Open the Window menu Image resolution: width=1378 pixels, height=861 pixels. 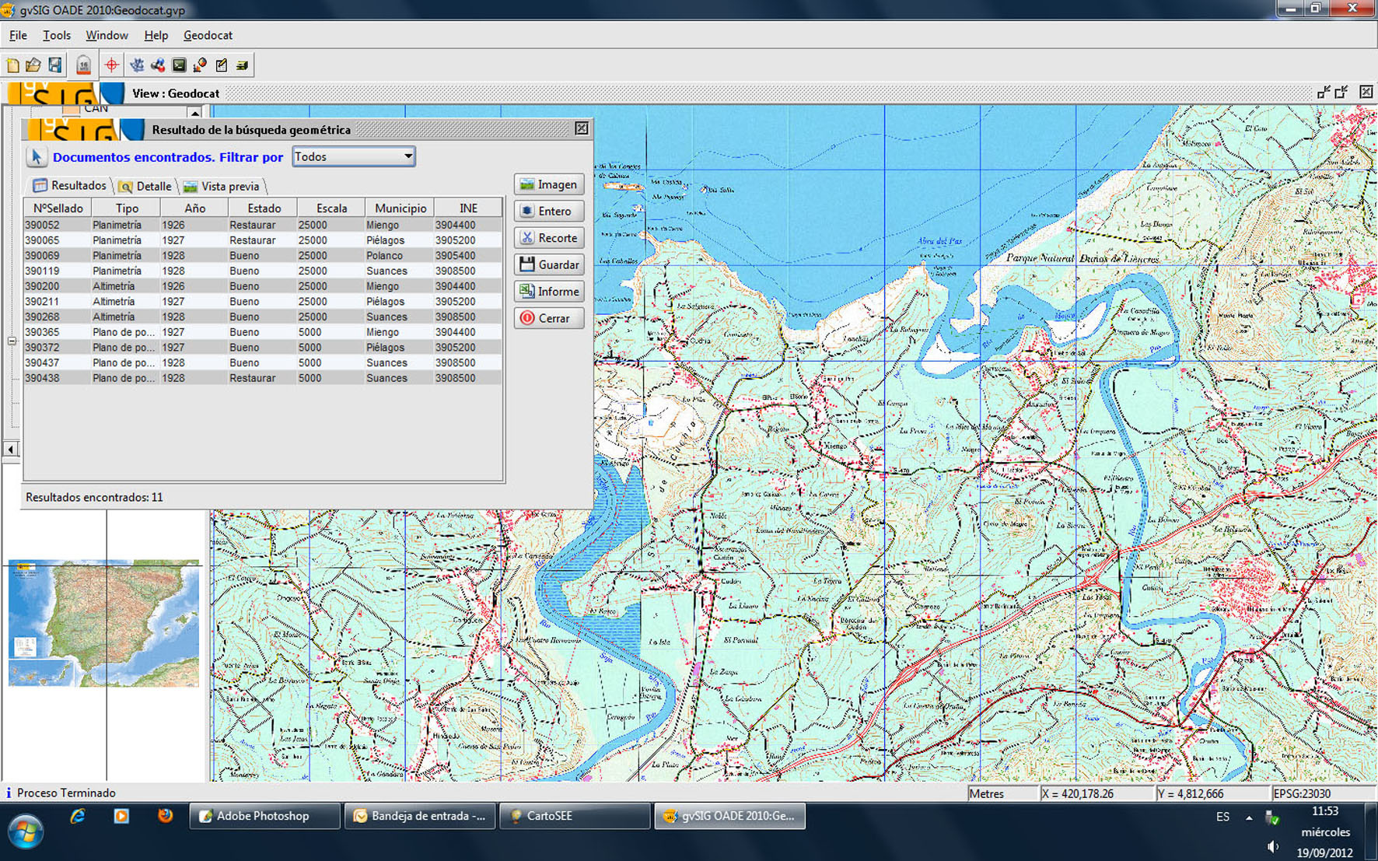(x=107, y=35)
